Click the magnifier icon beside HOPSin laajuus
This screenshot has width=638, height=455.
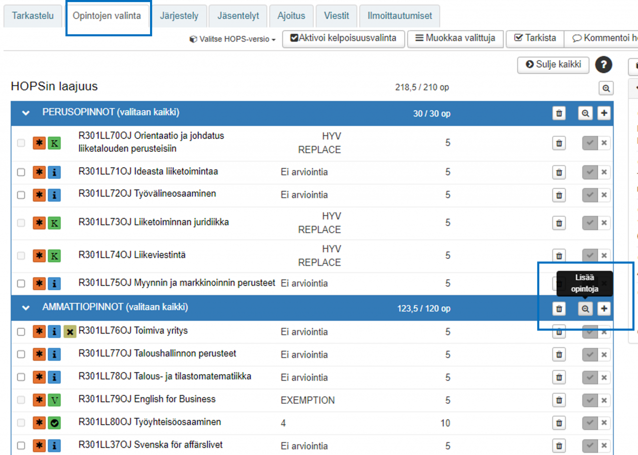606,88
